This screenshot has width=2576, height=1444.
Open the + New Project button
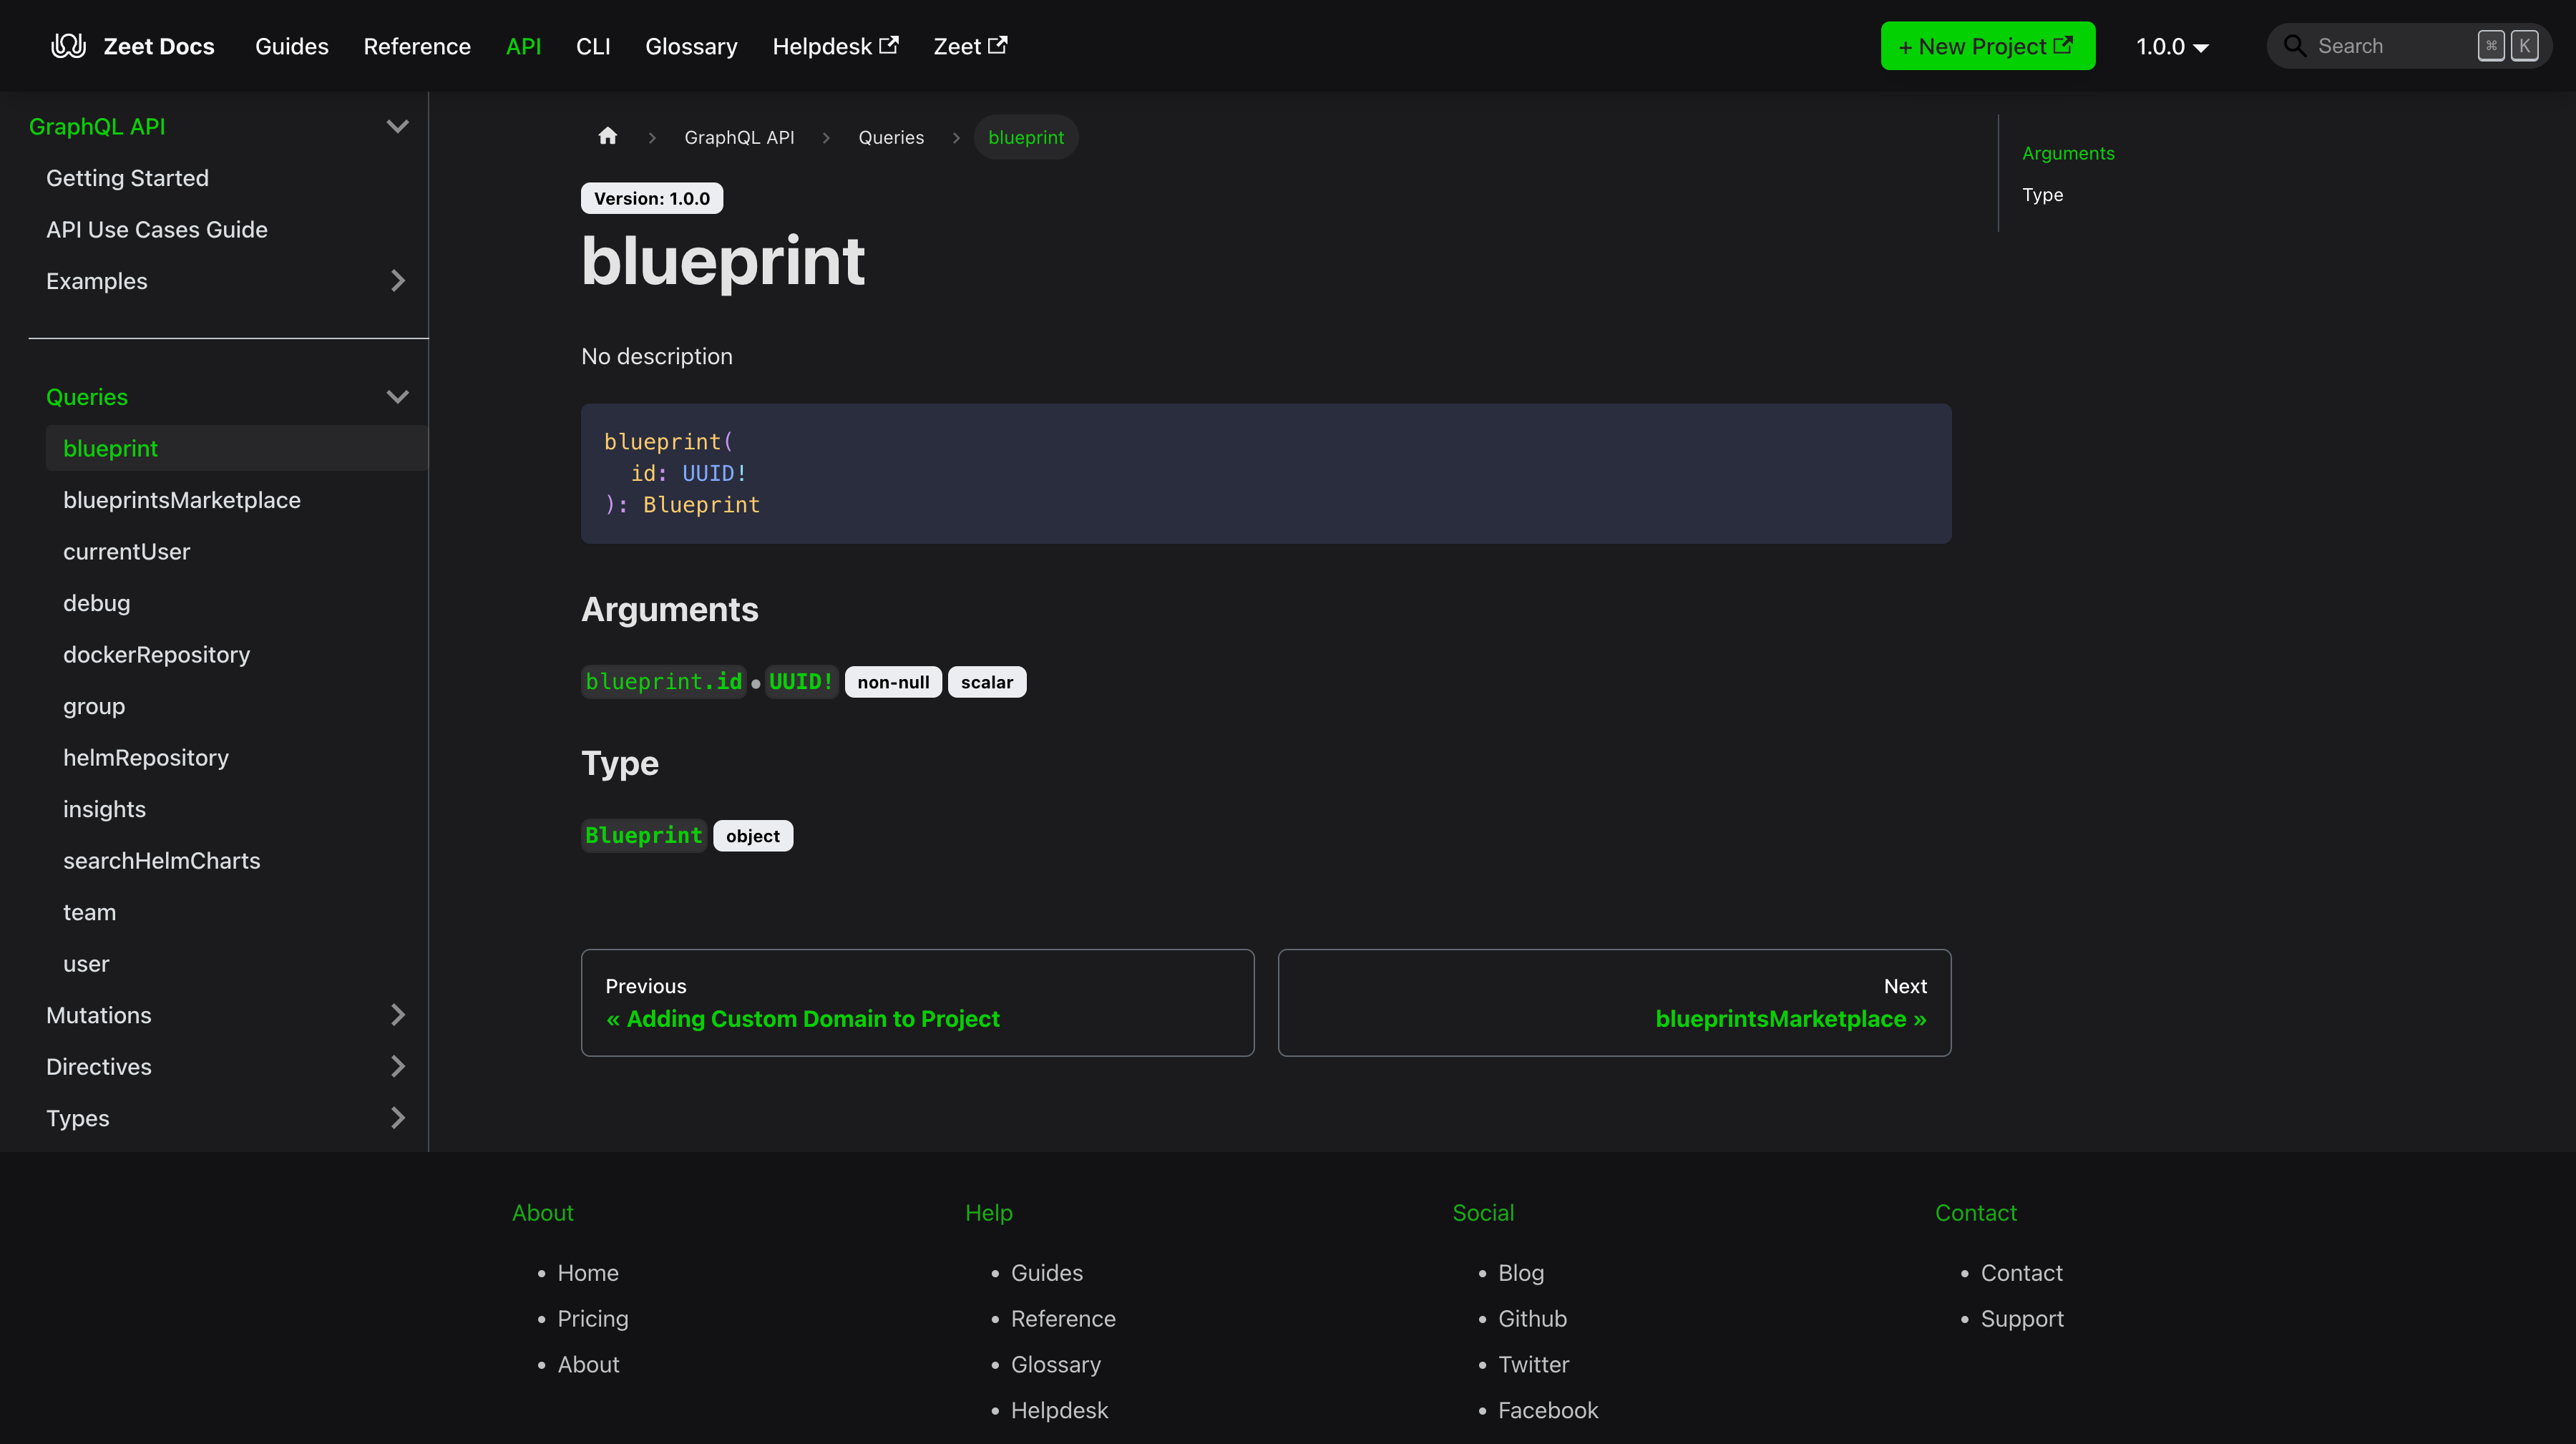click(x=1986, y=46)
